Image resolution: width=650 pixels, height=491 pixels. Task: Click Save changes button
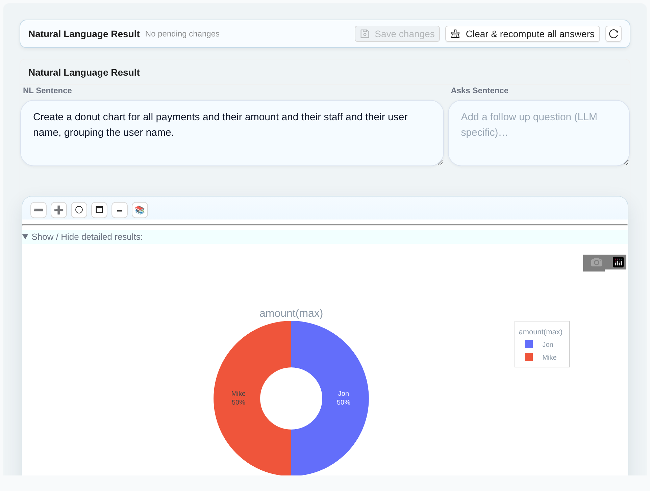click(397, 34)
